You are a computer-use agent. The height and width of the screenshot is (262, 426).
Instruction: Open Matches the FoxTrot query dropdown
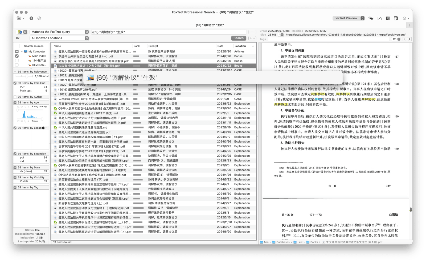click(59, 32)
